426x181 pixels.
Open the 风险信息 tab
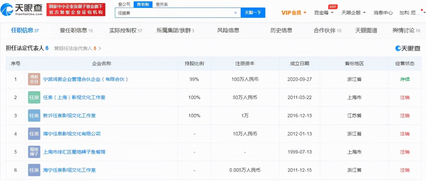point(228,31)
